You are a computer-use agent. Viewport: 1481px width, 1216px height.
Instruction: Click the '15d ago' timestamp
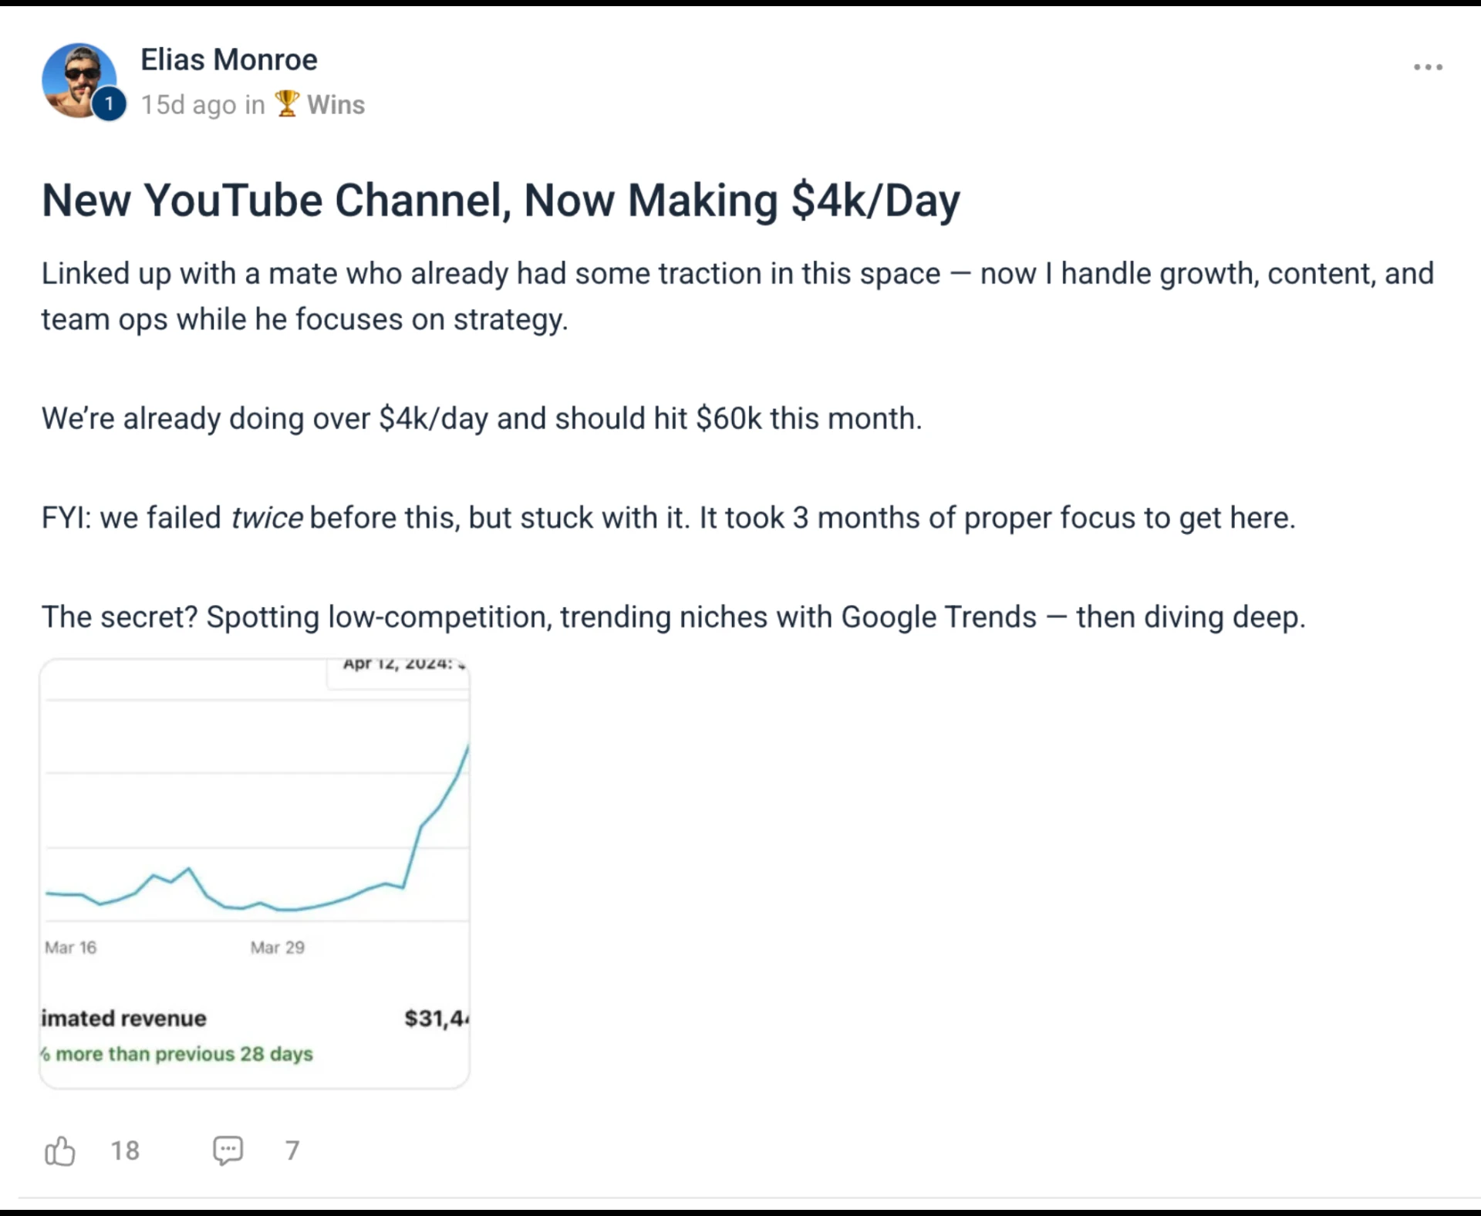188,104
